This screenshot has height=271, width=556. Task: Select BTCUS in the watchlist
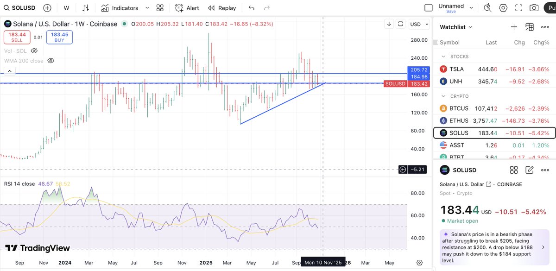tap(494, 108)
